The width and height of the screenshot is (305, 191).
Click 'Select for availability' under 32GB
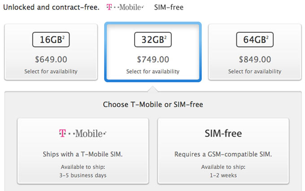pyautogui.click(x=152, y=71)
